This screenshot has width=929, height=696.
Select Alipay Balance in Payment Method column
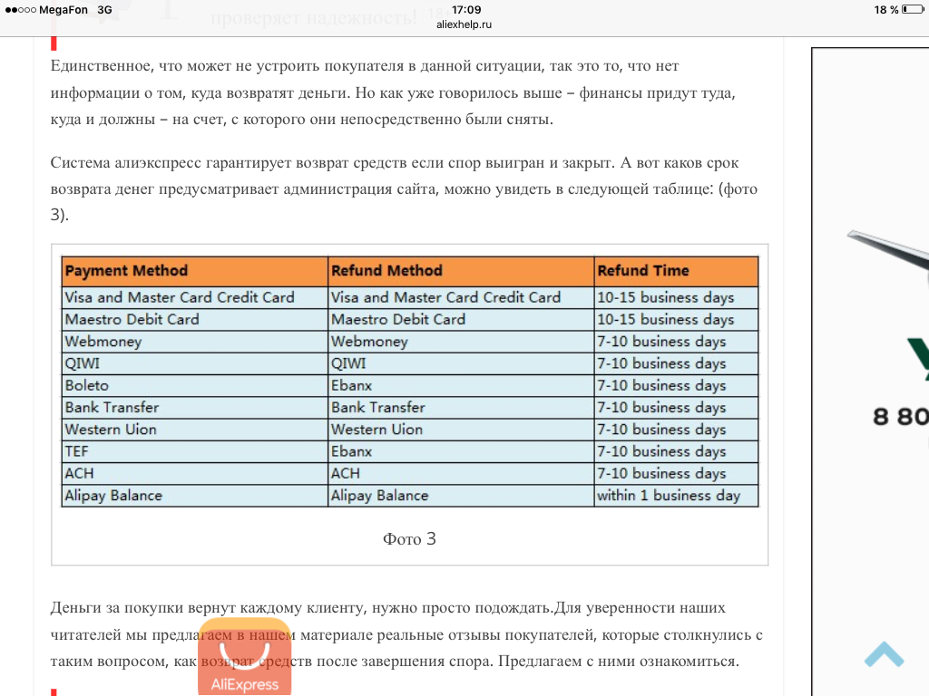tap(195, 496)
